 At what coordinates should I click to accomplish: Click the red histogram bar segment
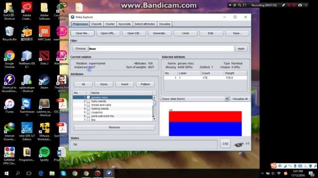coord(205,117)
